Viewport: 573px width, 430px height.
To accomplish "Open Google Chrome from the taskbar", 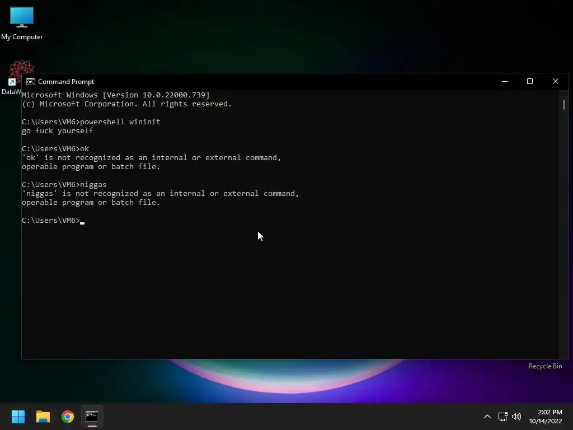I will [x=68, y=417].
